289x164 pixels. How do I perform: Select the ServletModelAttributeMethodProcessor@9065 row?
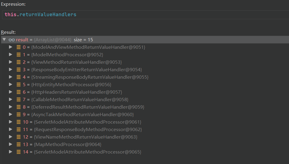point(88,152)
